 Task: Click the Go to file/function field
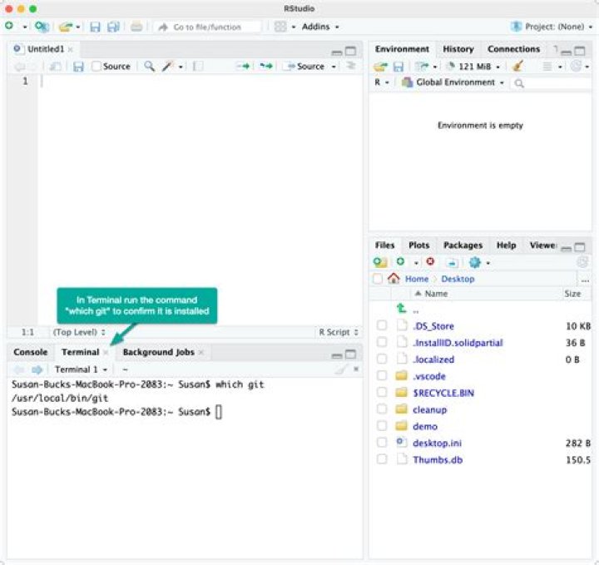point(207,27)
